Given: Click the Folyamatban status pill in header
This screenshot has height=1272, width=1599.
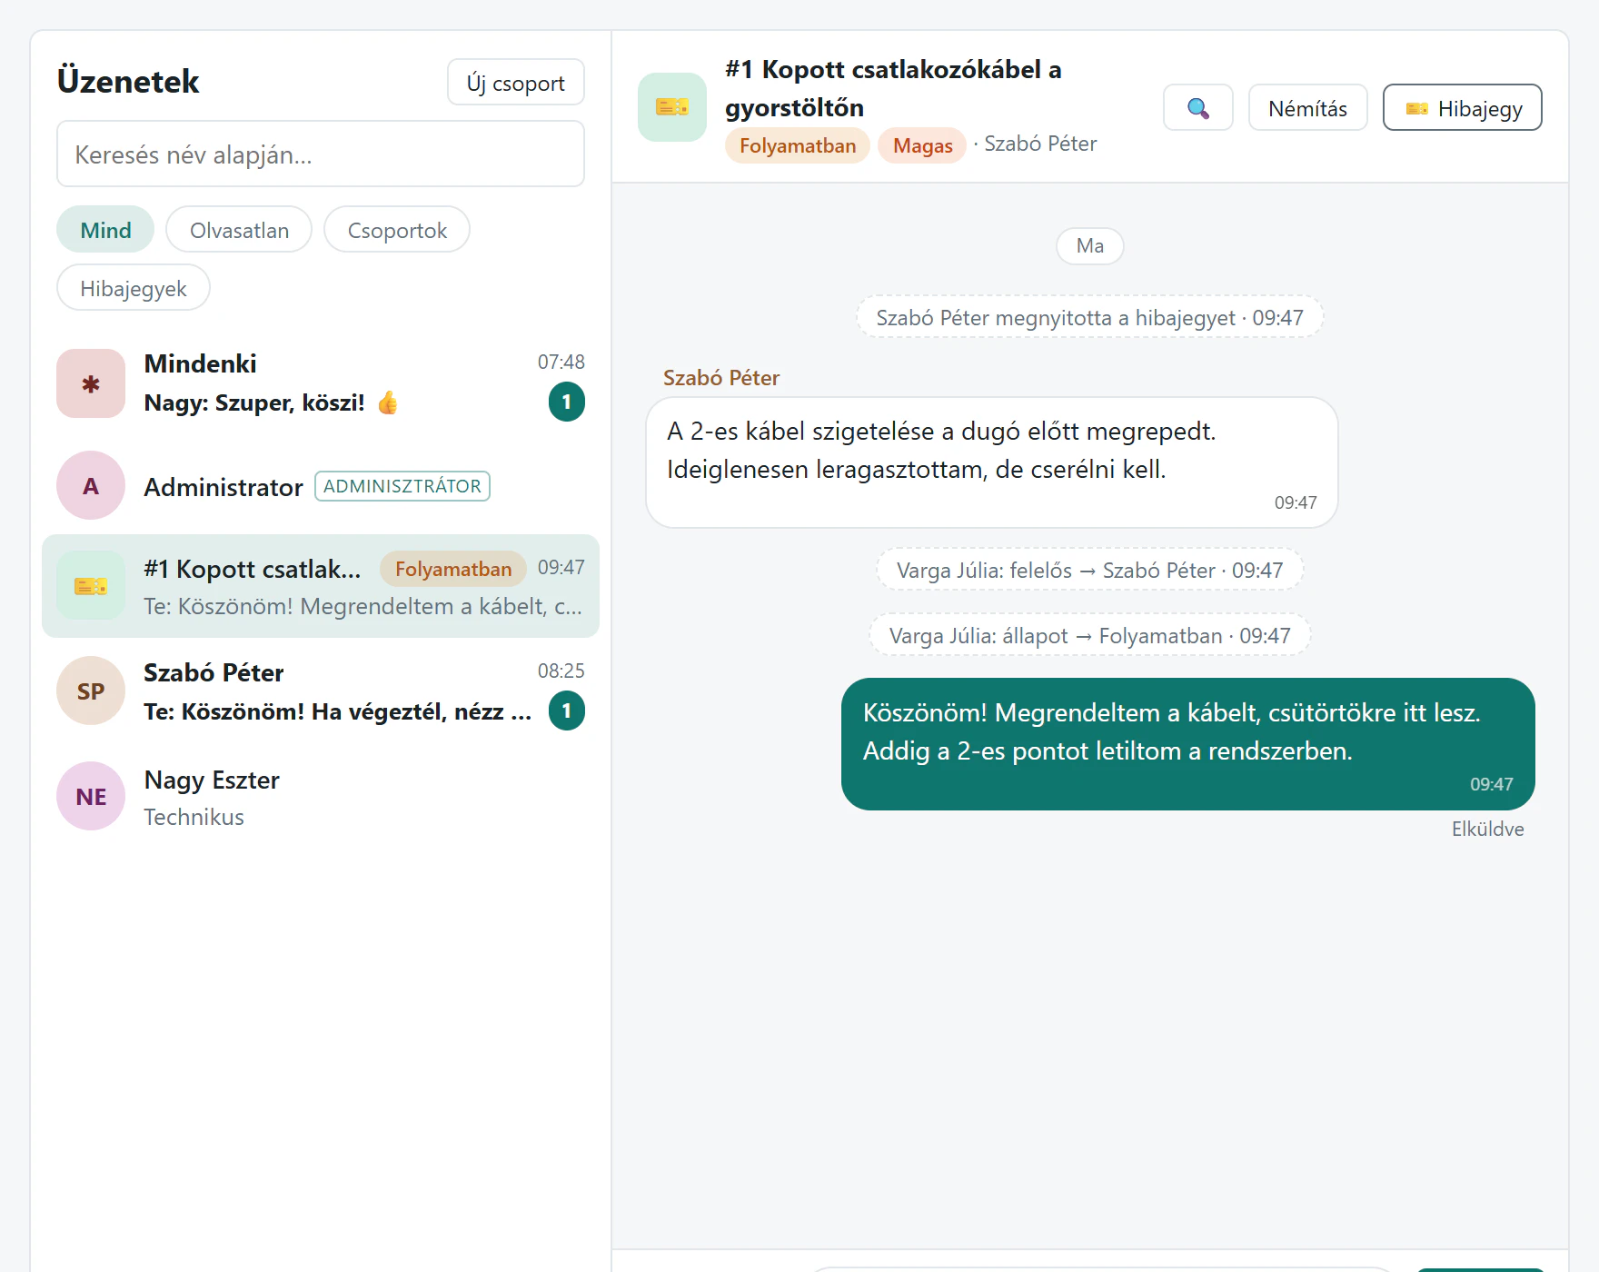Looking at the screenshot, I should [x=798, y=145].
